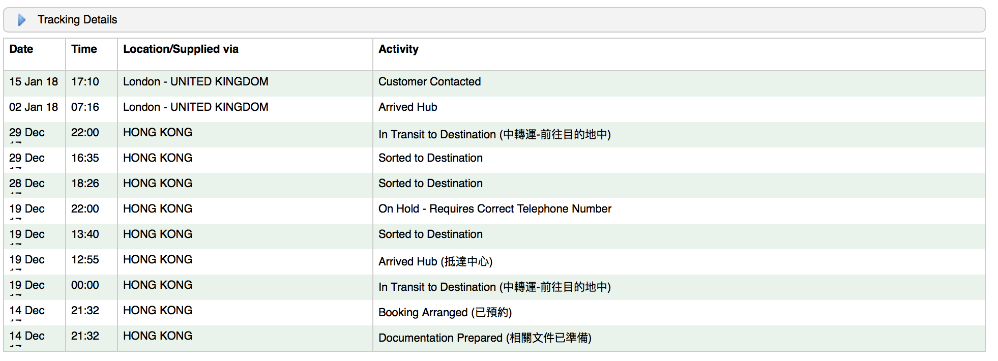Select the Customer Contacted activity entry
This screenshot has height=361, width=998.
[429, 82]
